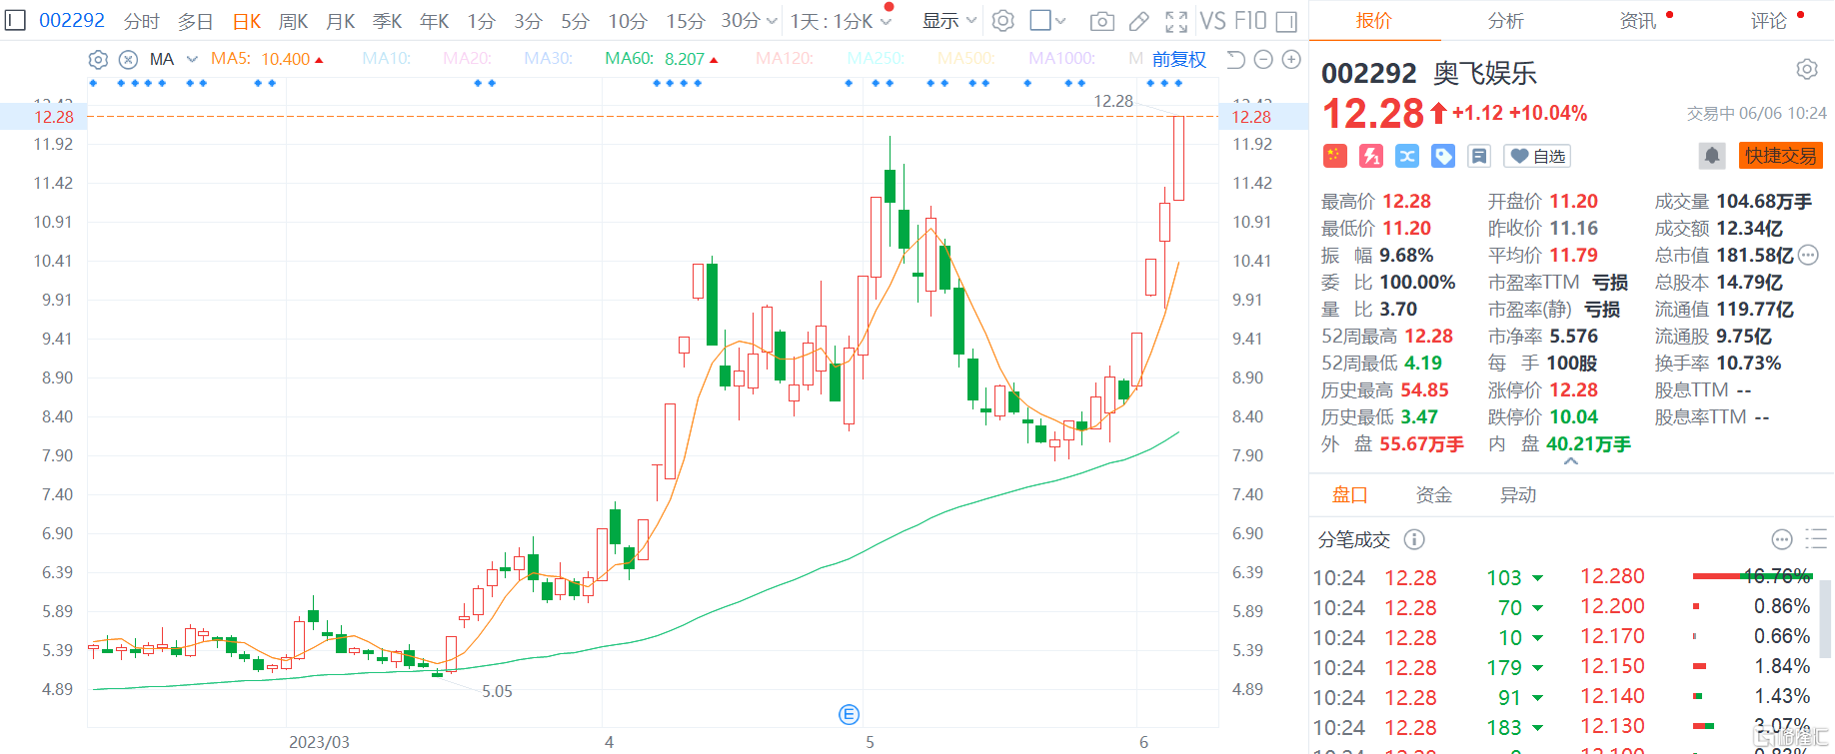Click the China market flag icon

1335,156
